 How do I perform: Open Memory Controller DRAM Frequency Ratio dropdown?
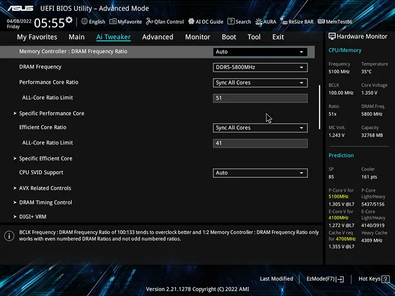(x=260, y=52)
